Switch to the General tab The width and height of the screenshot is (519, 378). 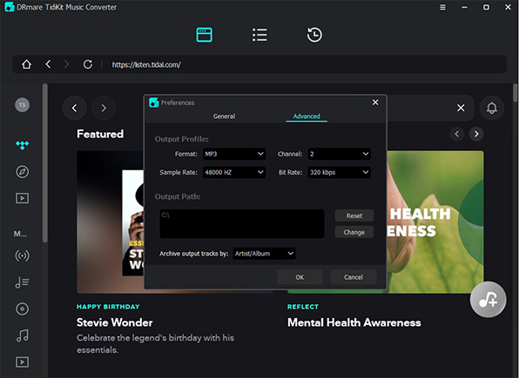224,116
